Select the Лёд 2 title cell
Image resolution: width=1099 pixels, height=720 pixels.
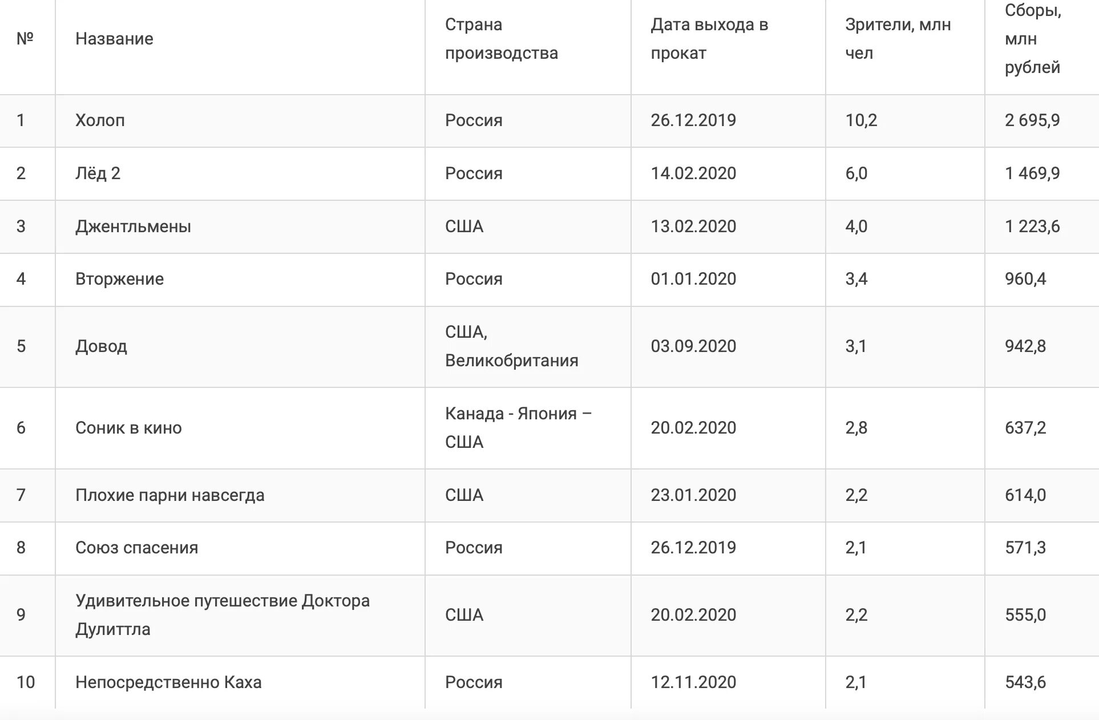coord(98,173)
